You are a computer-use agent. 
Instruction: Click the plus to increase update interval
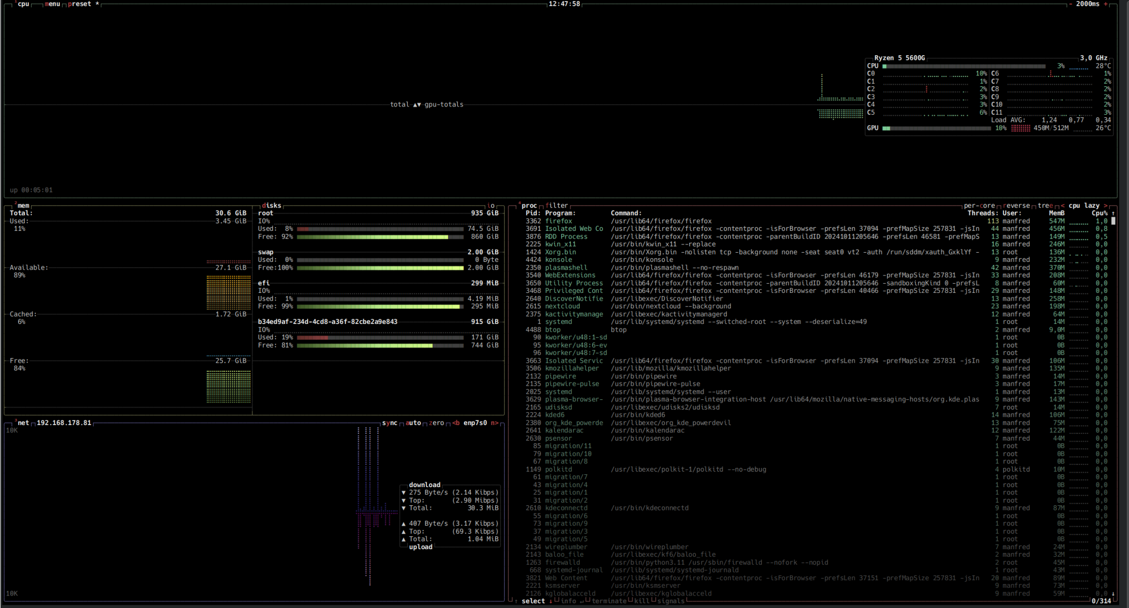coord(1105,4)
